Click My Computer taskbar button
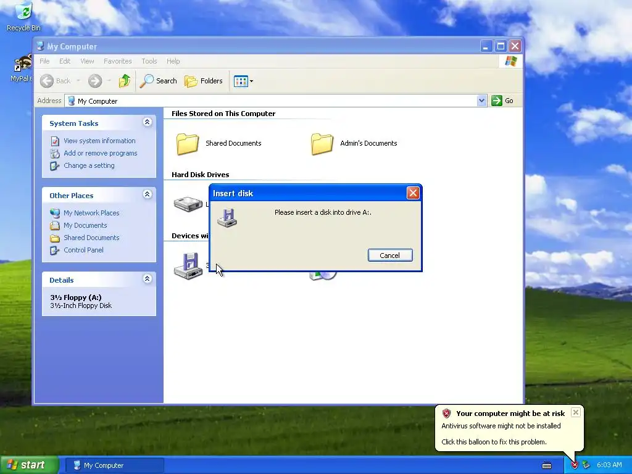This screenshot has width=632, height=474. click(x=114, y=465)
